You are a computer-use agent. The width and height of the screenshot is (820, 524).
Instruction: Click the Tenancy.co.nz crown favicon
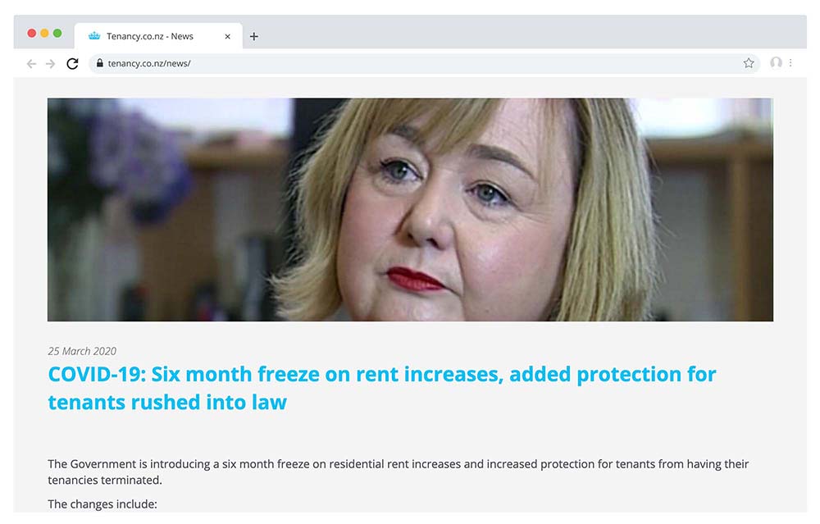click(94, 36)
